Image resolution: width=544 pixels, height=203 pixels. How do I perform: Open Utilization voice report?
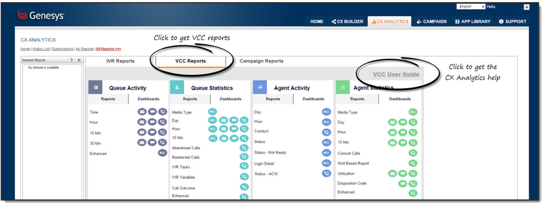413,173
